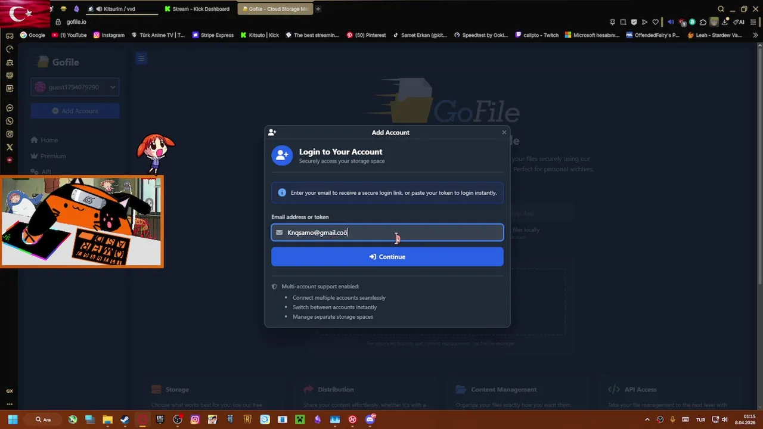Click the blue speaker extension icon
The height and width of the screenshot is (429, 763).
coord(671,22)
